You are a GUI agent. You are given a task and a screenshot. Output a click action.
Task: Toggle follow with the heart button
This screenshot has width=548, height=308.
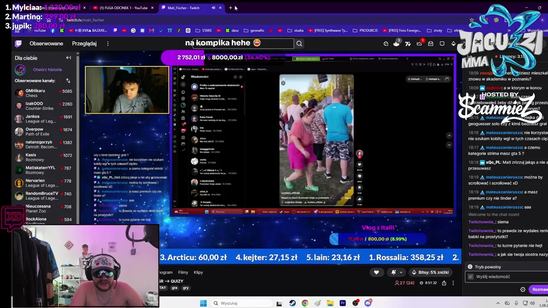(376, 272)
